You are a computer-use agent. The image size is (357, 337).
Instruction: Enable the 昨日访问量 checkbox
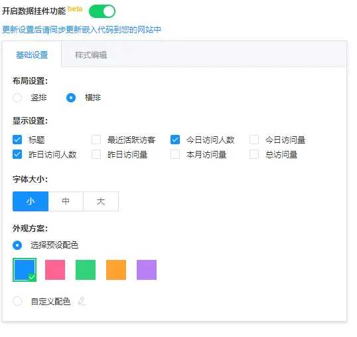pos(96,154)
